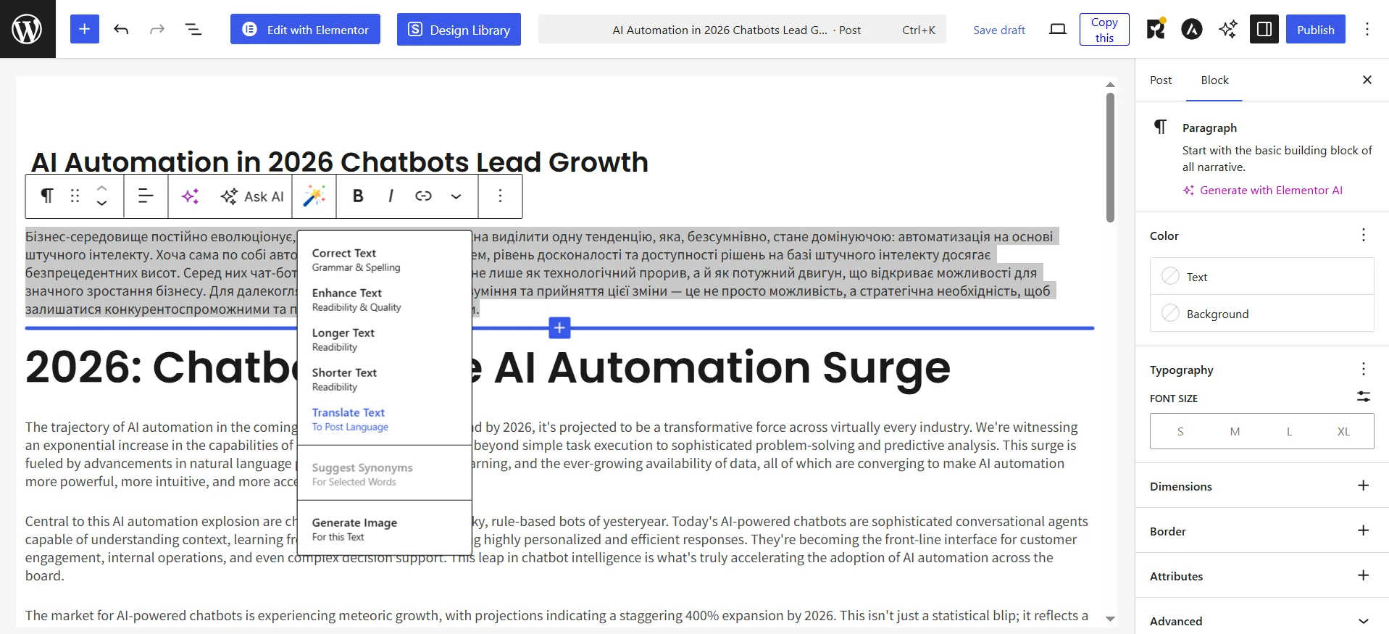This screenshot has height=634, width=1389.
Task: Open Color section options menu
Action: pos(1363,235)
